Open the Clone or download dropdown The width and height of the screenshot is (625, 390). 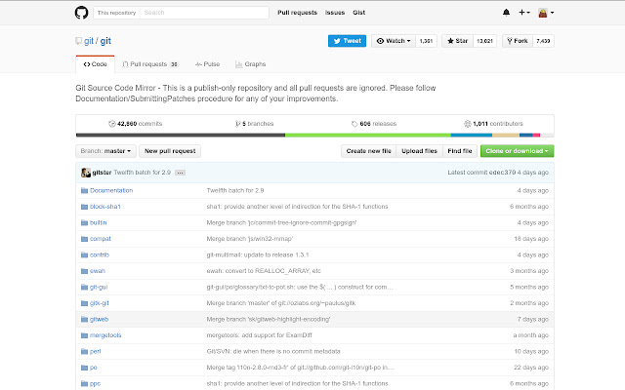(517, 151)
